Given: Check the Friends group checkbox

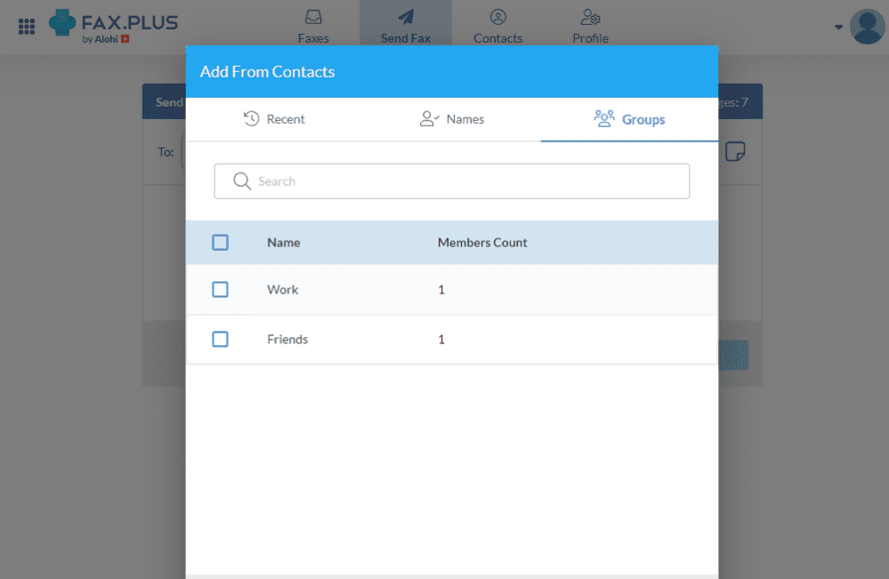Looking at the screenshot, I should (x=220, y=339).
